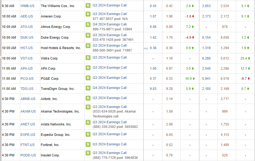This screenshot has width=255, height=161.
Task: Click the earnings icon in Duke Energy row
Action: (x=88, y=35)
